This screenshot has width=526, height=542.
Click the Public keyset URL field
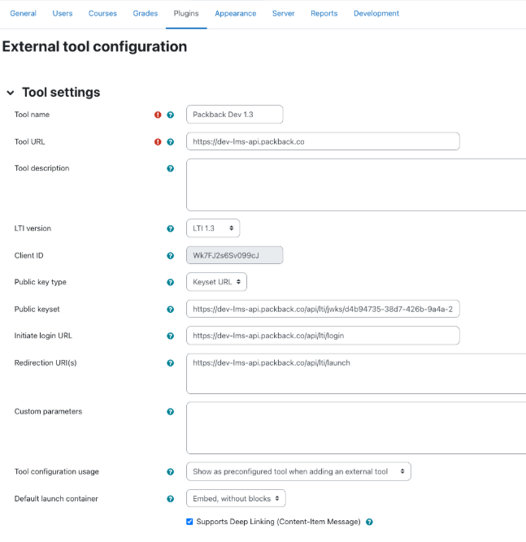click(323, 309)
